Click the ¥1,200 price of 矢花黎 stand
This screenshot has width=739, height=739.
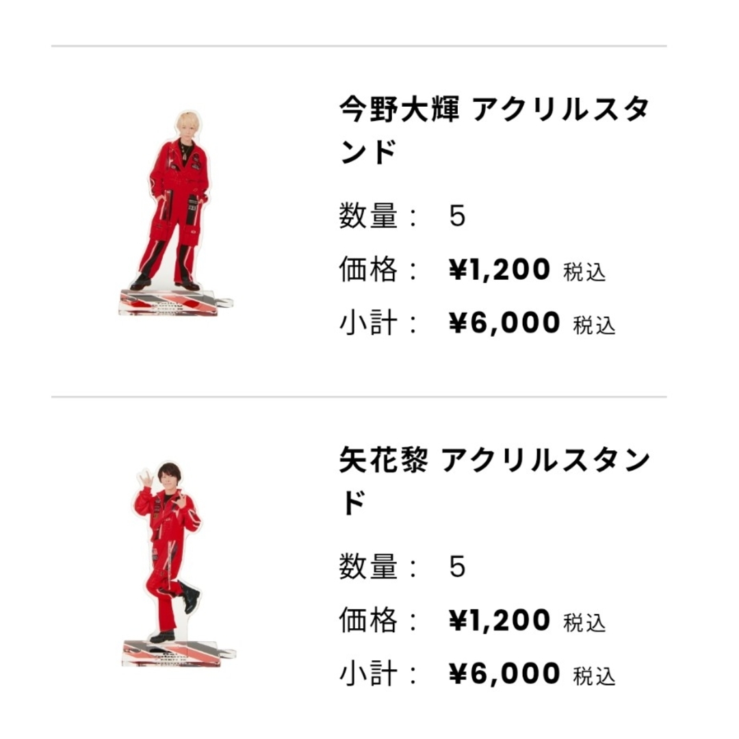tap(499, 620)
